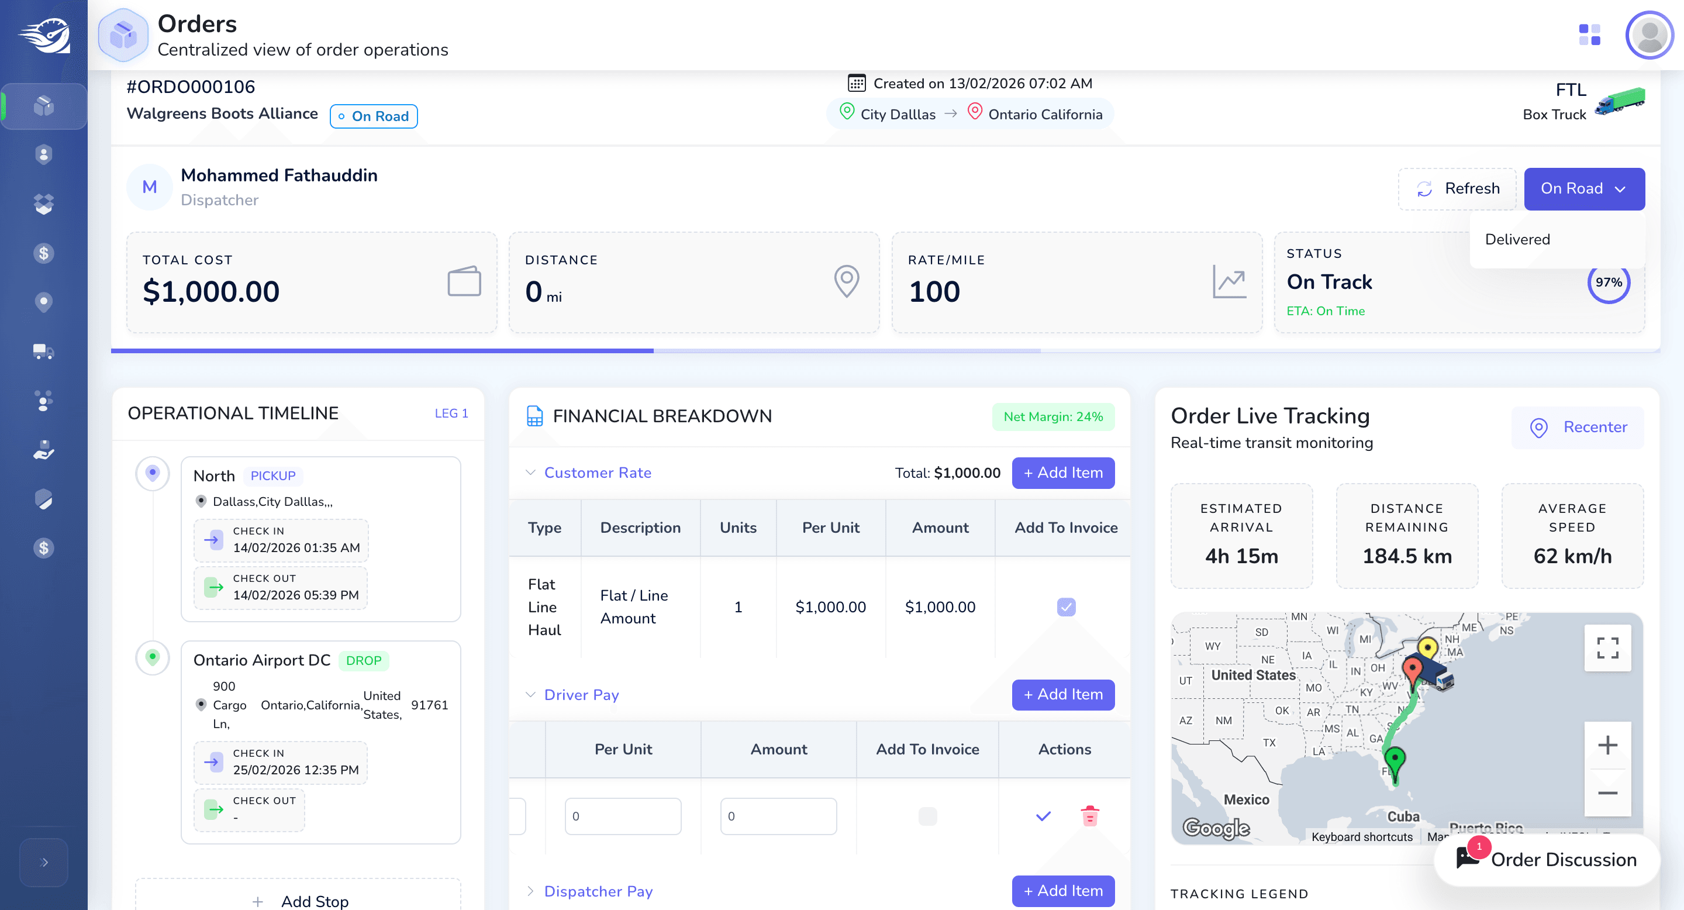Collapse the Driver Pay section
Screen dimensions: 1684x910
(530, 694)
